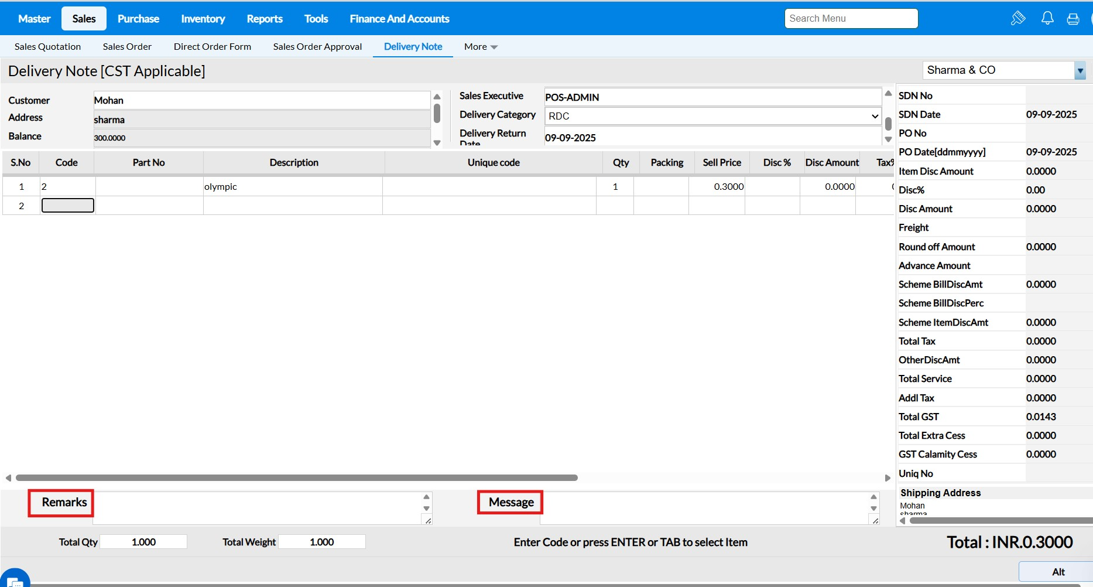Click the Address field showing sharma
The image size is (1093, 587).
(262, 120)
